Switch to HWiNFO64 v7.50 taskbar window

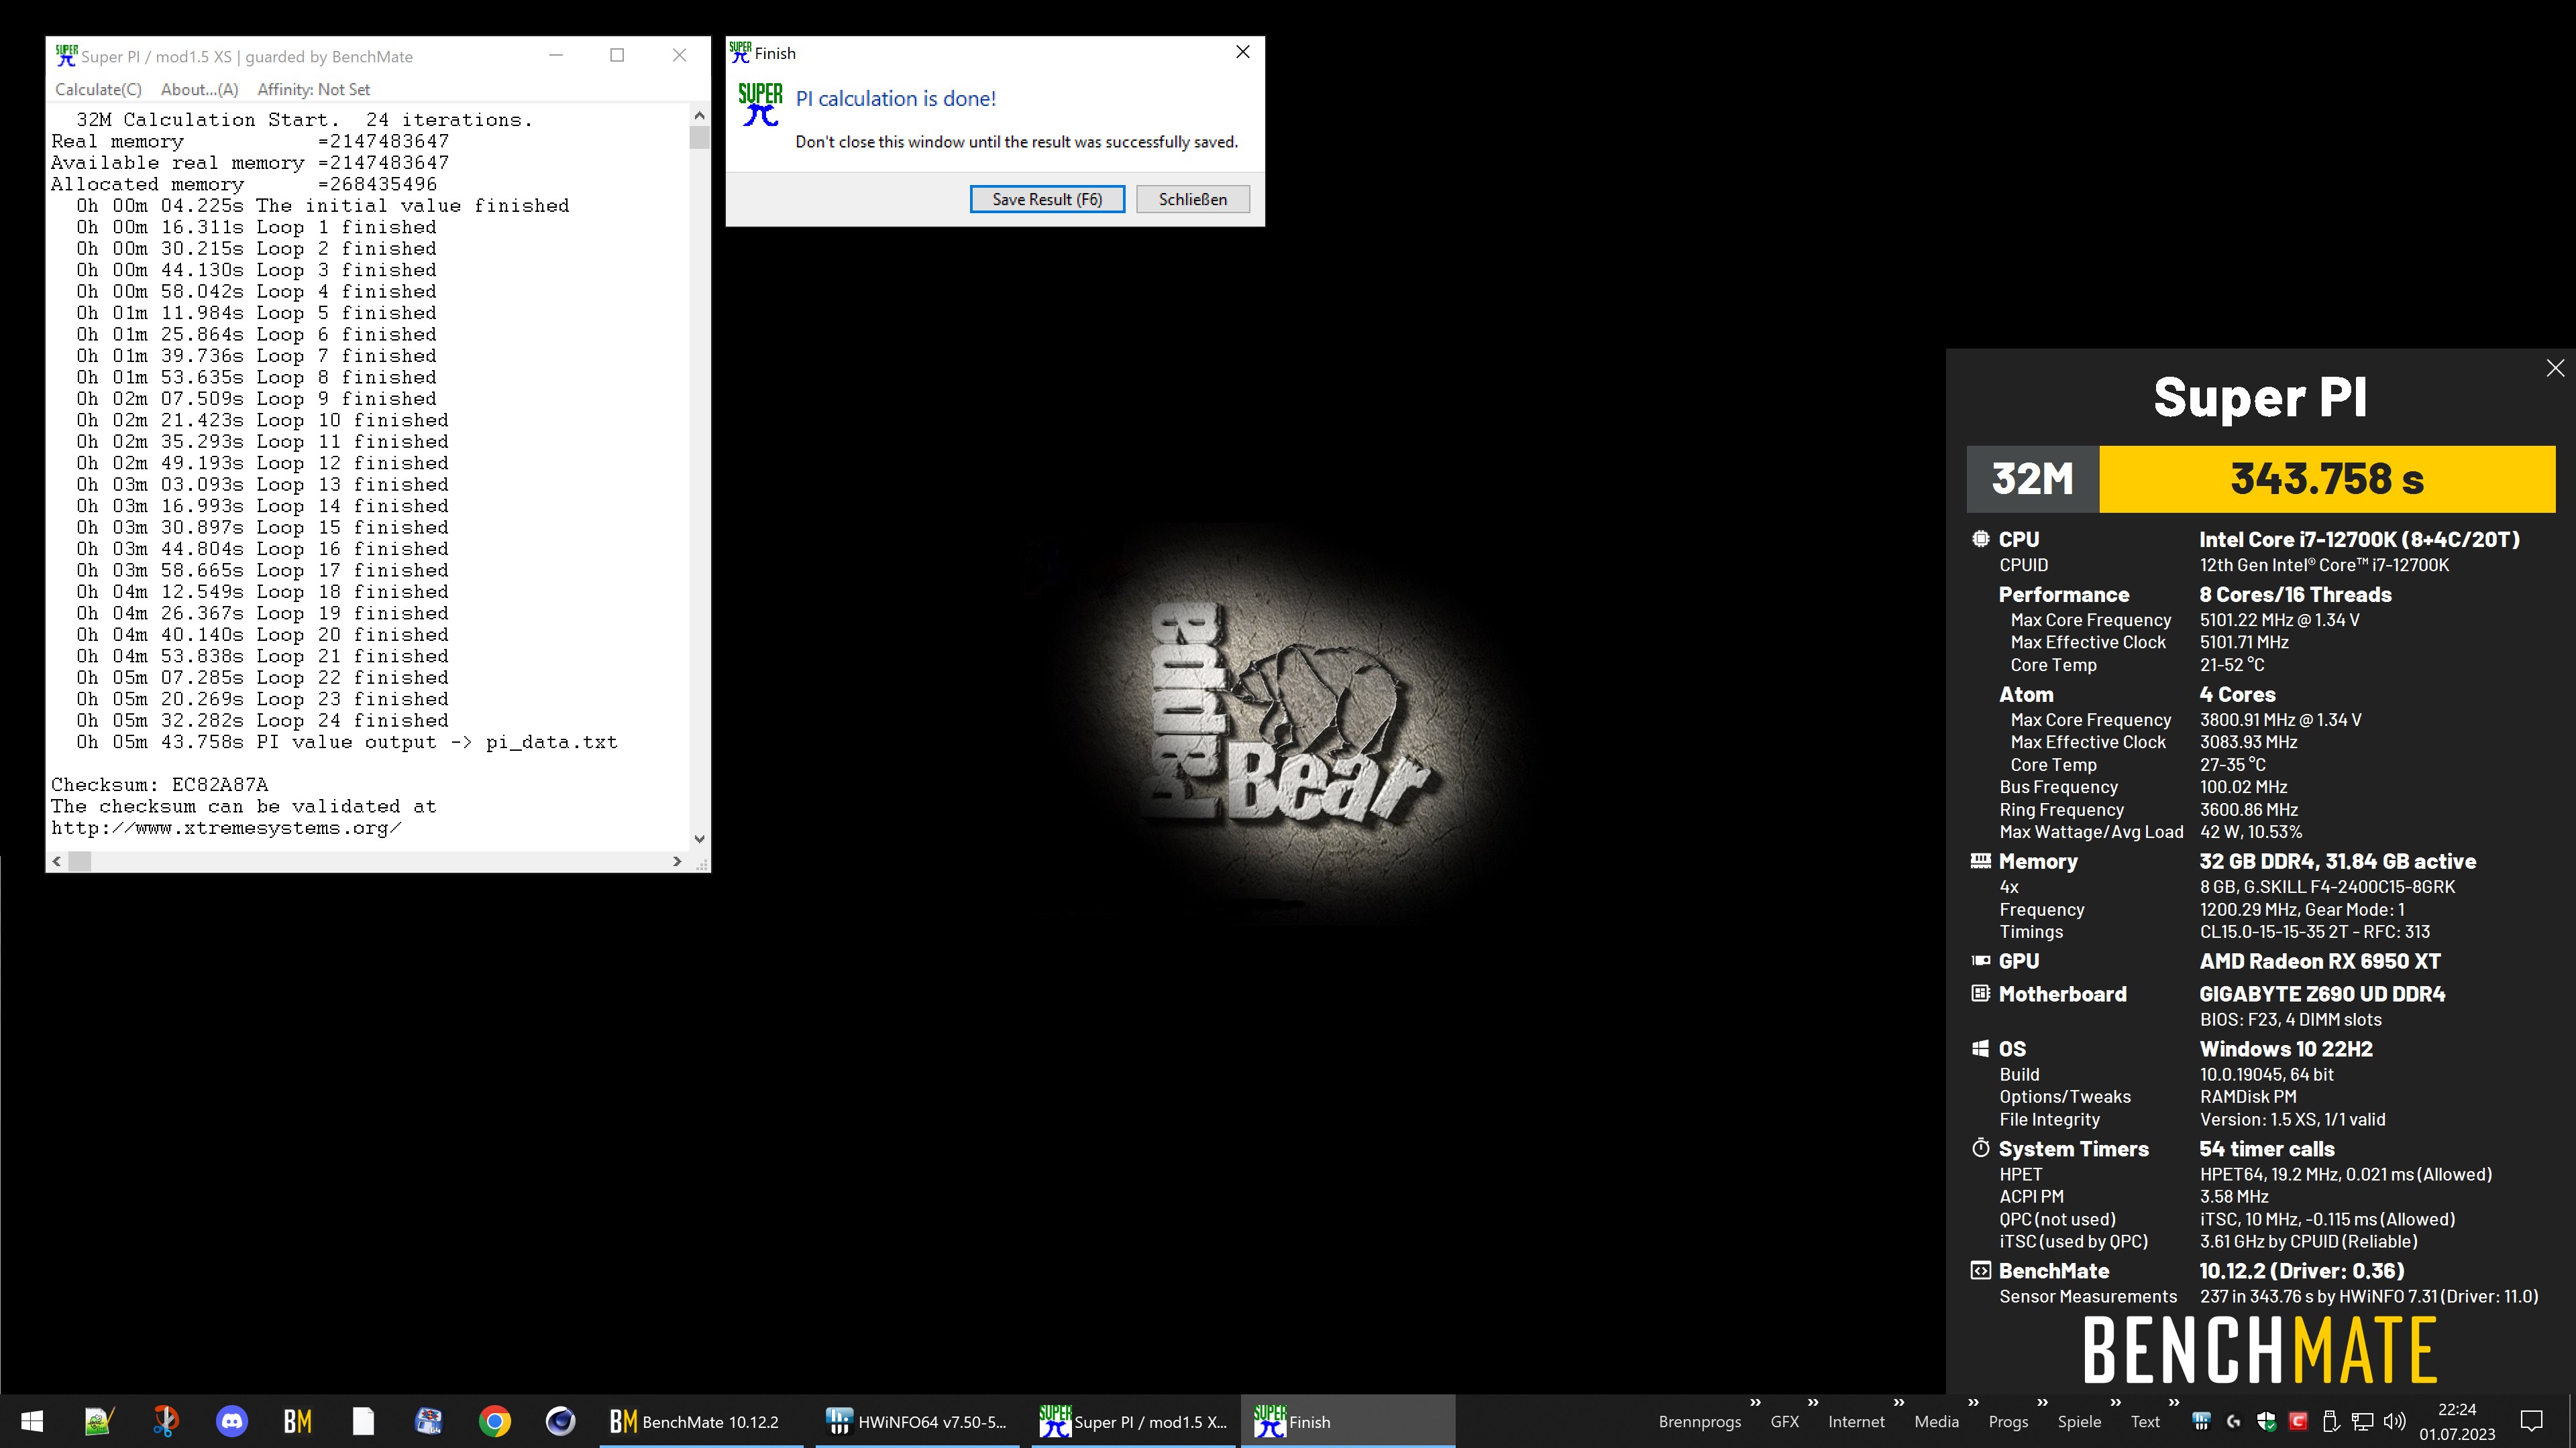coord(917,1421)
